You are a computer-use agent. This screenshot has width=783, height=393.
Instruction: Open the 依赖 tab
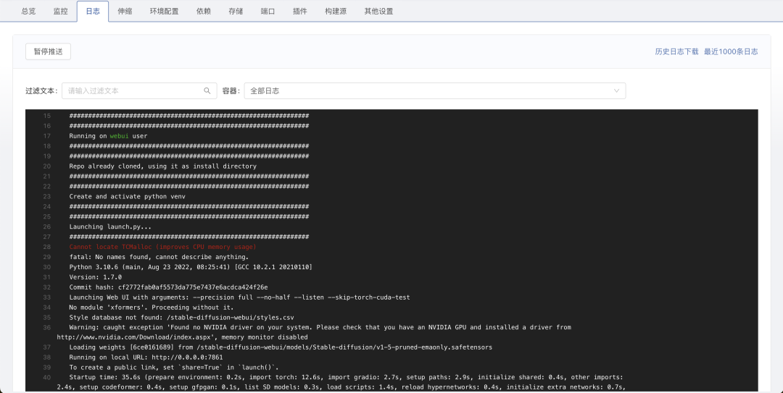[x=204, y=12]
